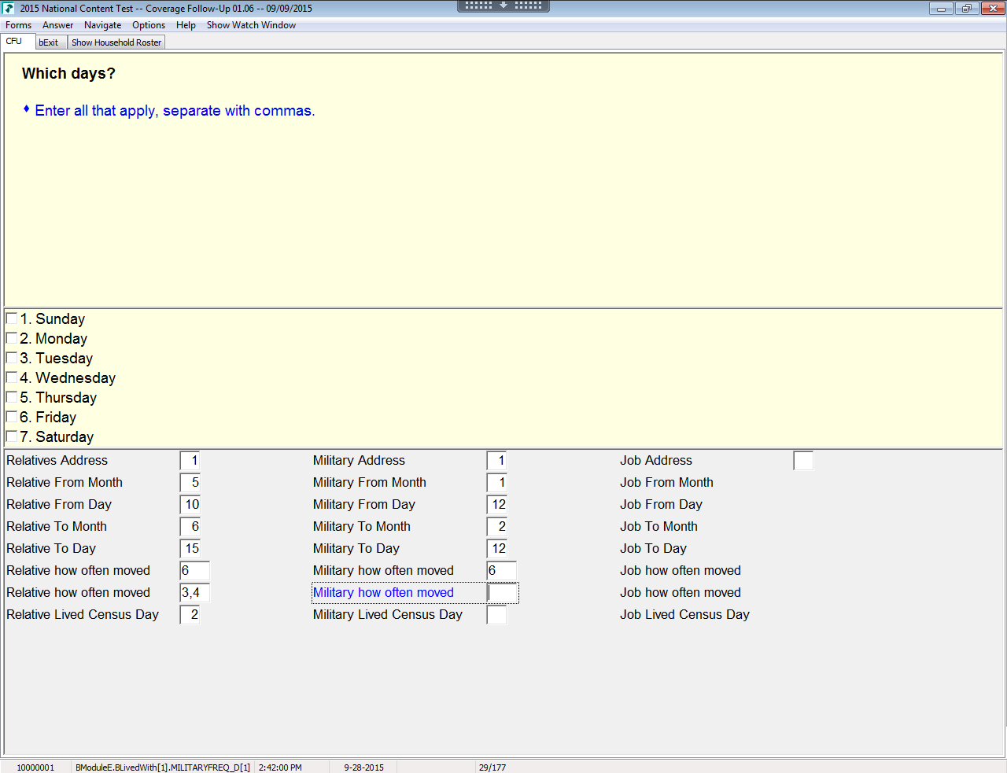Check the Sunday checkbox

point(12,318)
